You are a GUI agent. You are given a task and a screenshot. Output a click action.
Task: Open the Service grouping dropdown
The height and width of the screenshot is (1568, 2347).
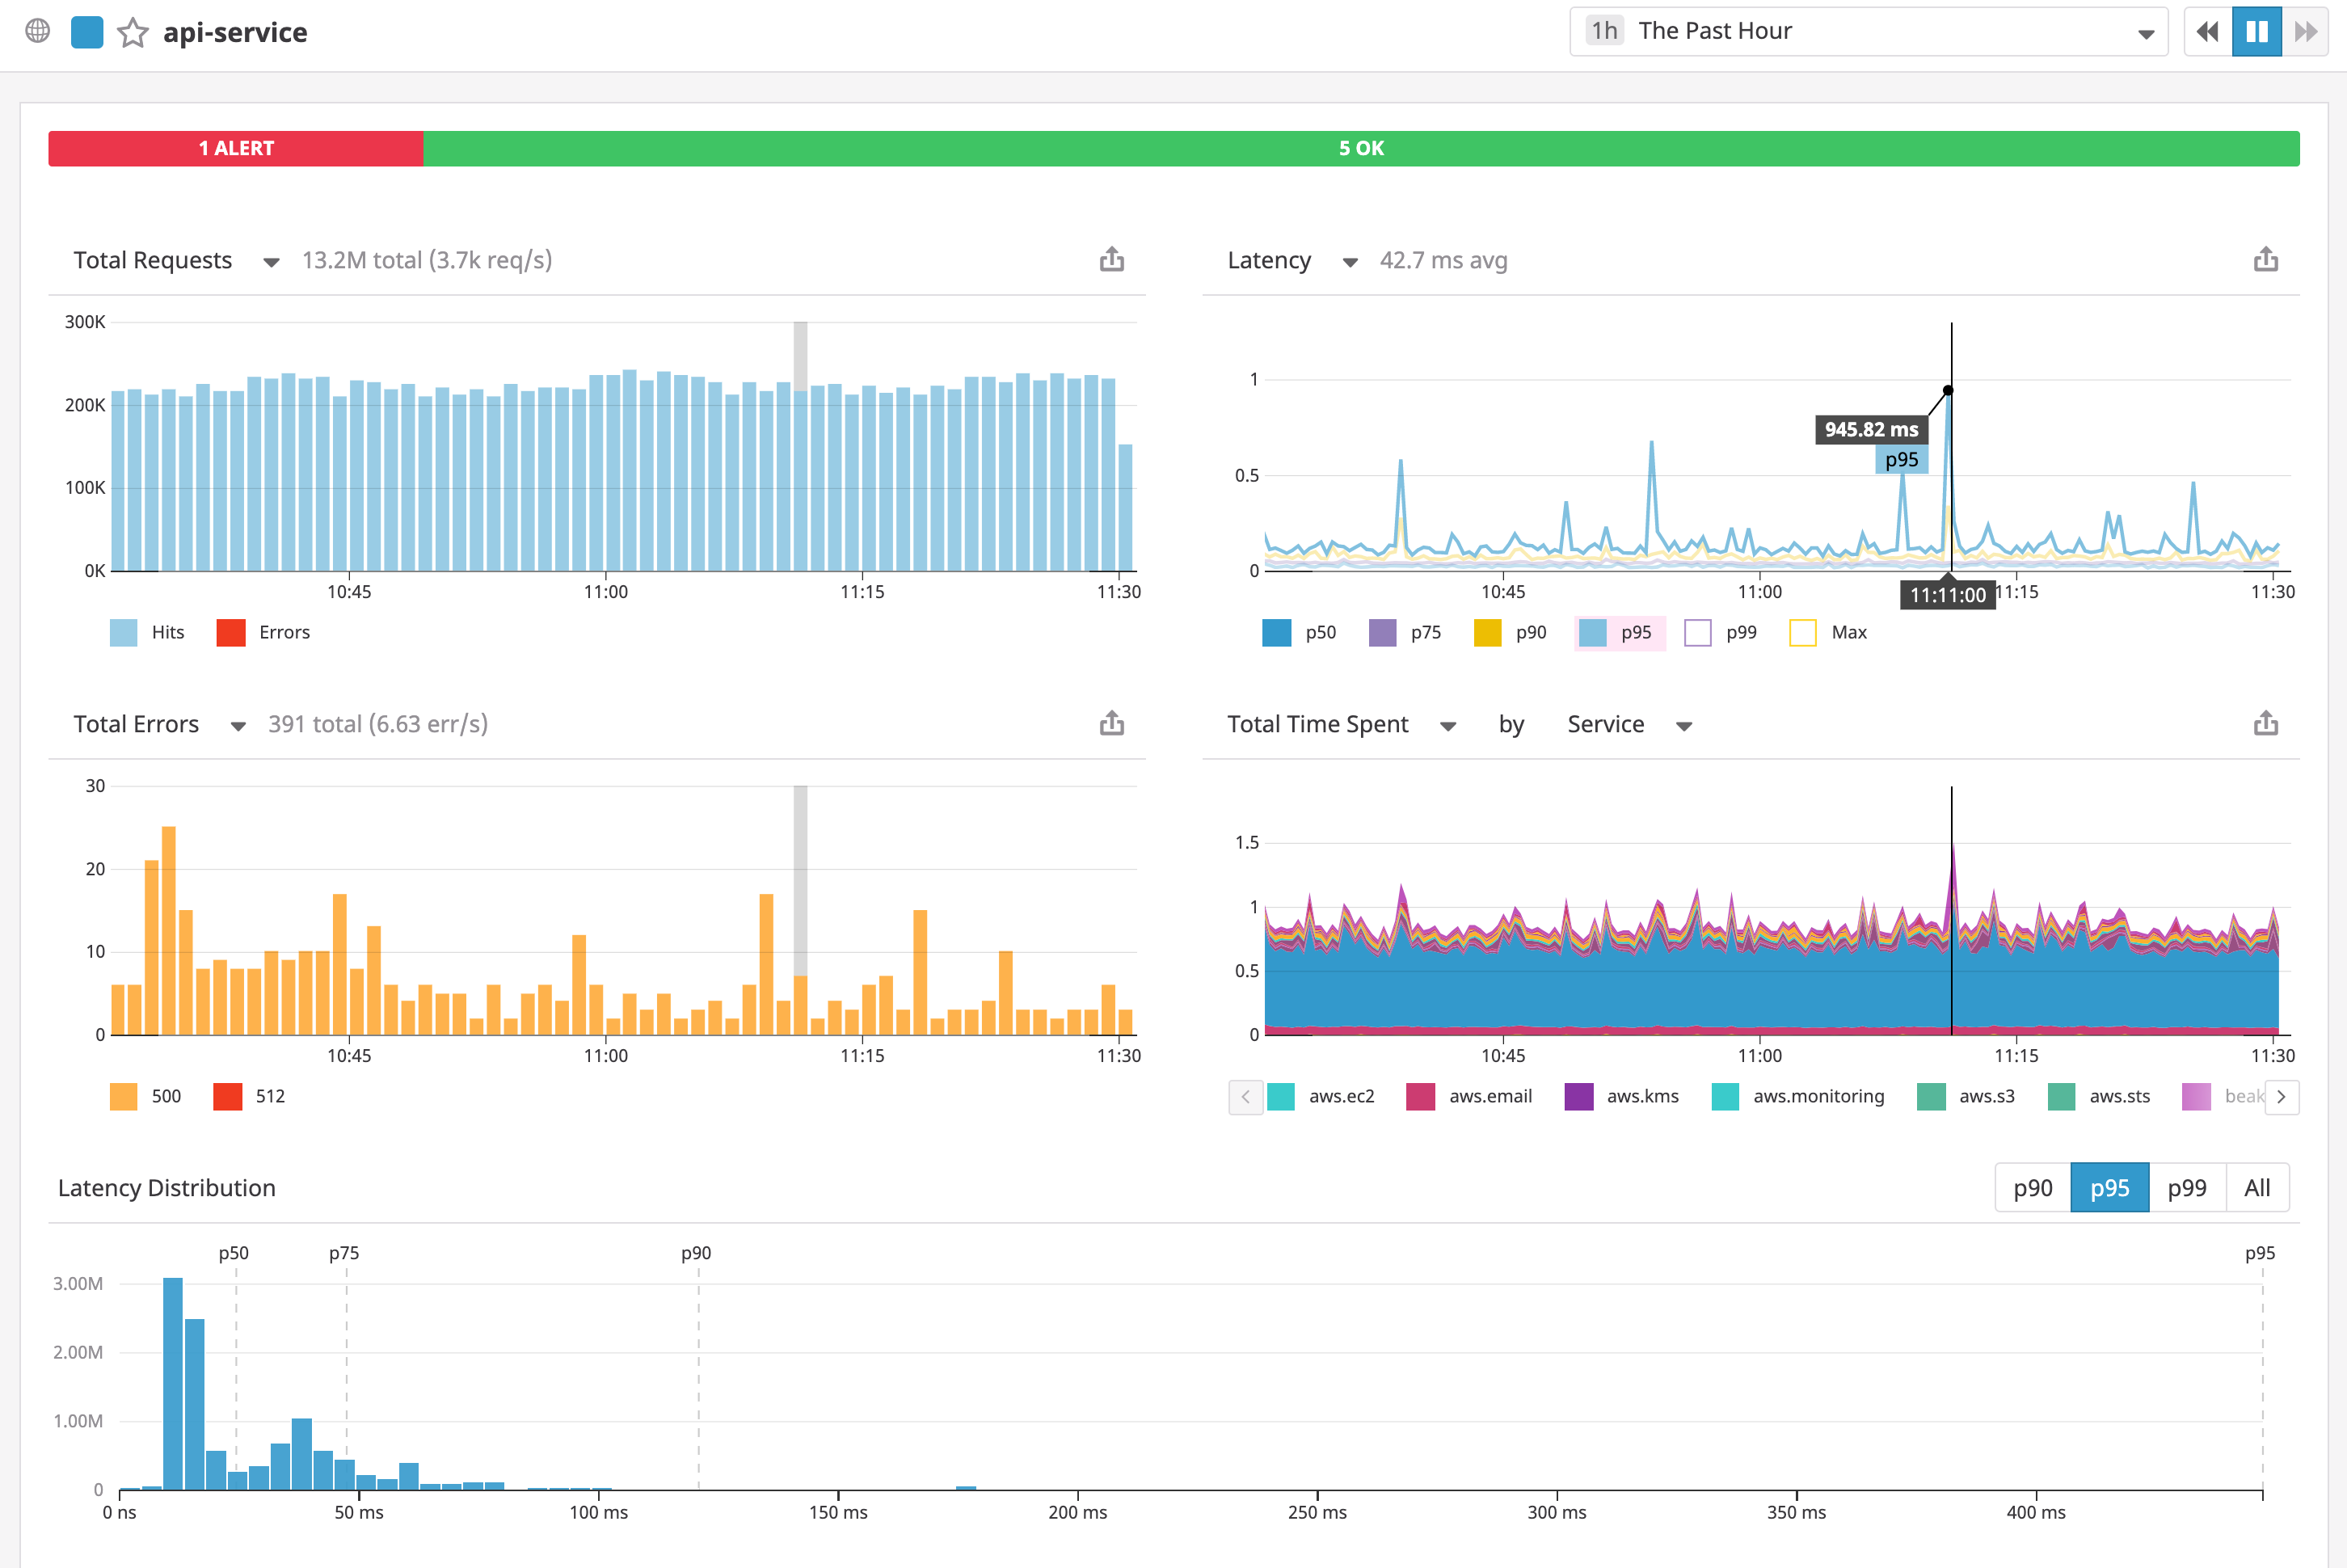click(1684, 724)
